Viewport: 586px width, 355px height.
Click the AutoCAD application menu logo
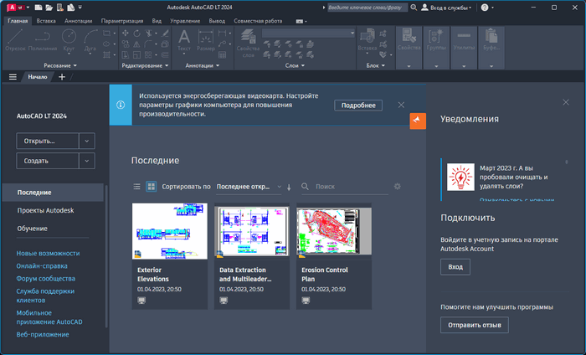[12, 7]
